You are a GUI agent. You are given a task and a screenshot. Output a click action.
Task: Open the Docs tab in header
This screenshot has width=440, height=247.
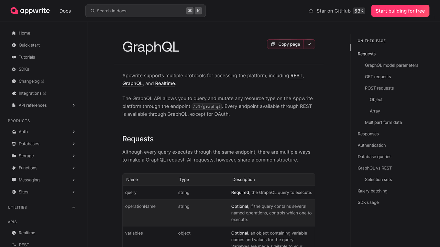click(65, 11)
